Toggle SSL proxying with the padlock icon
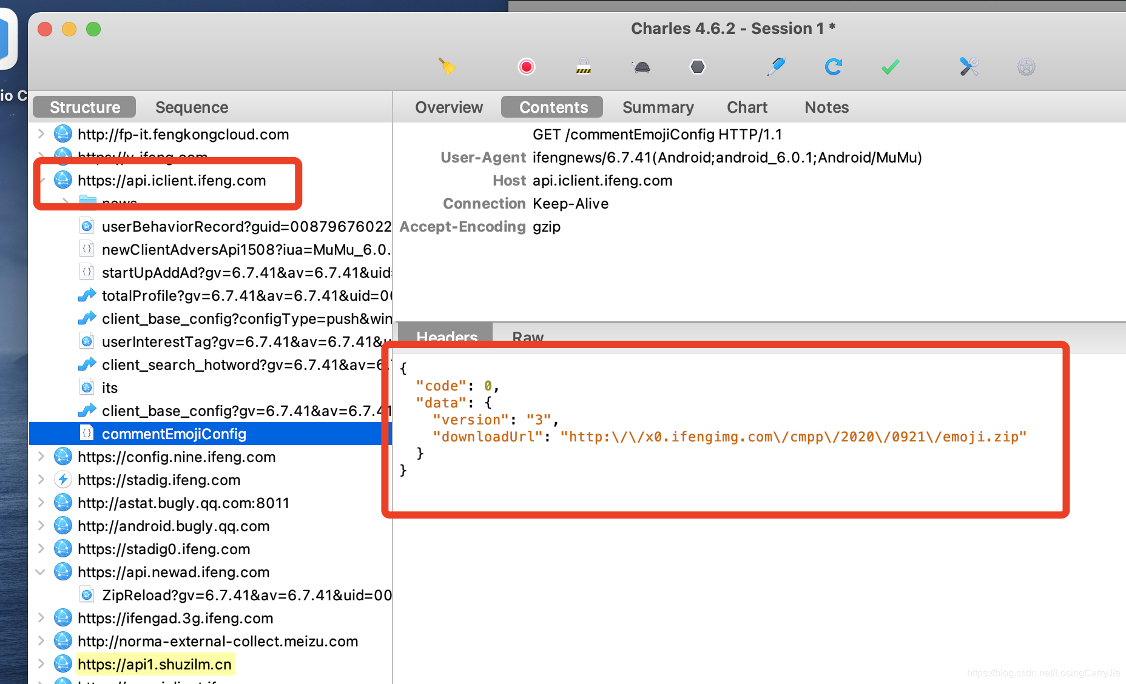Viewport: 1126px width, 684px height. coord(584,66)
